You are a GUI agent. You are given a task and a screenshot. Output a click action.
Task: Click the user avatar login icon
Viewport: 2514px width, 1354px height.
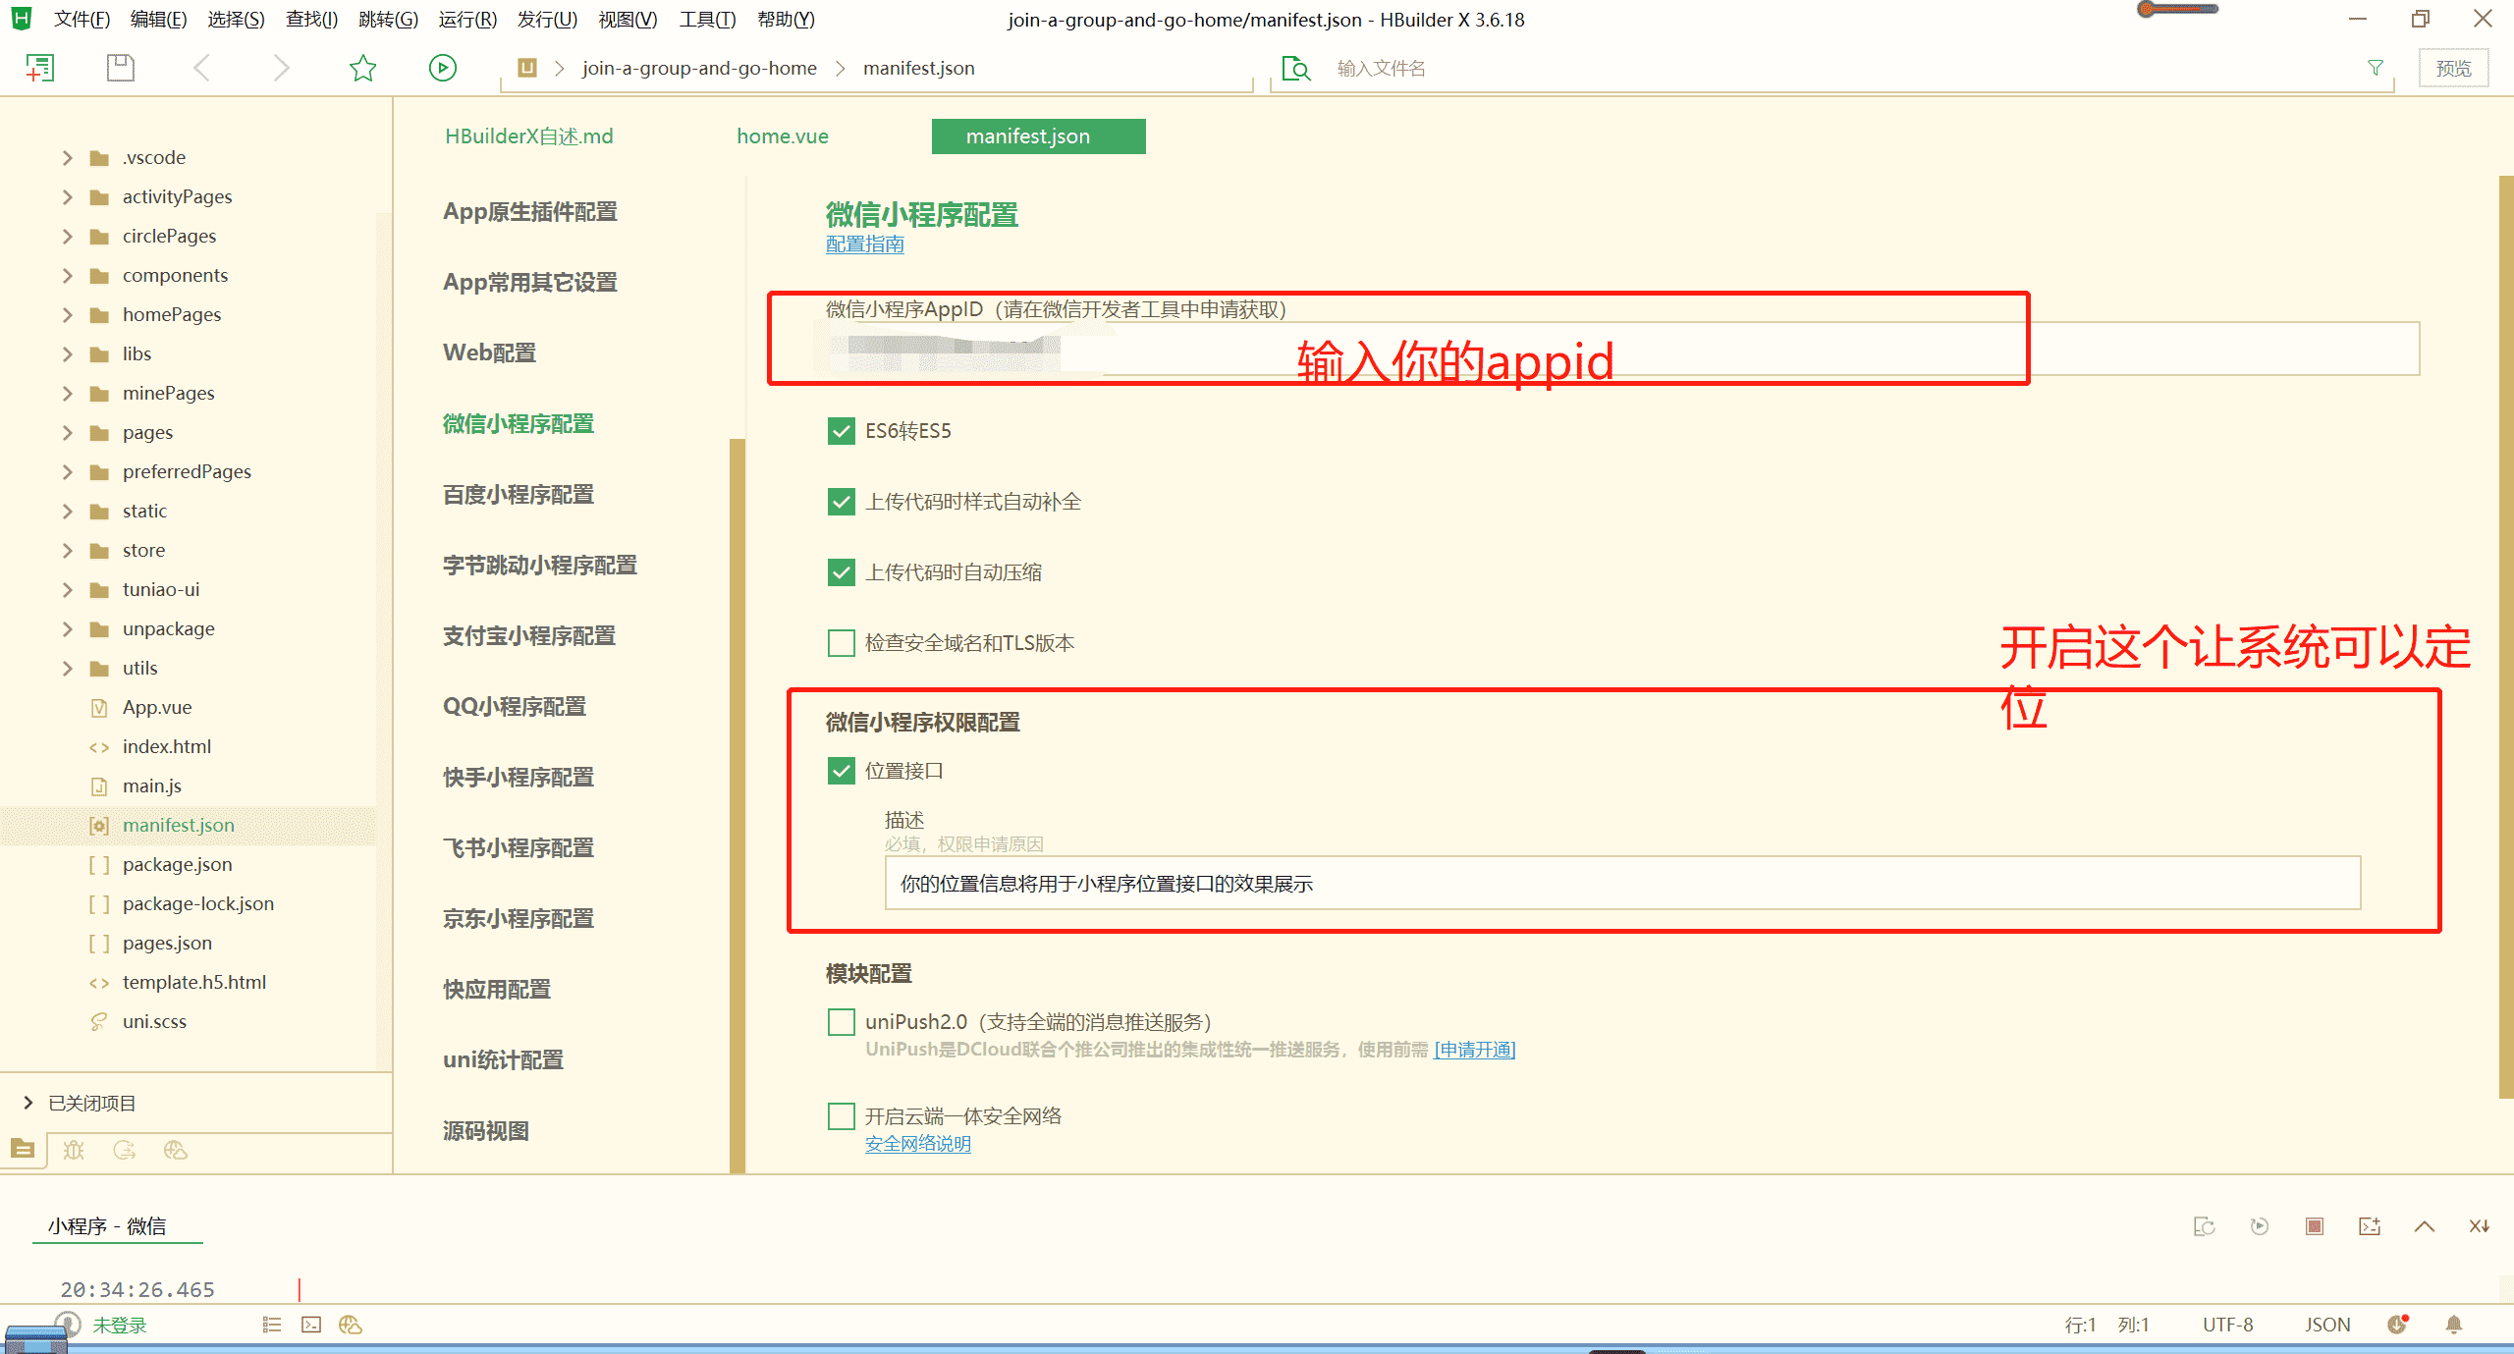click(x=67, y=1324)
